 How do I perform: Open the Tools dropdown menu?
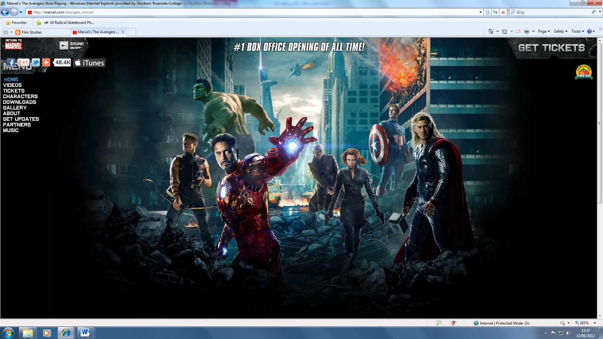(x=576, y=31)
